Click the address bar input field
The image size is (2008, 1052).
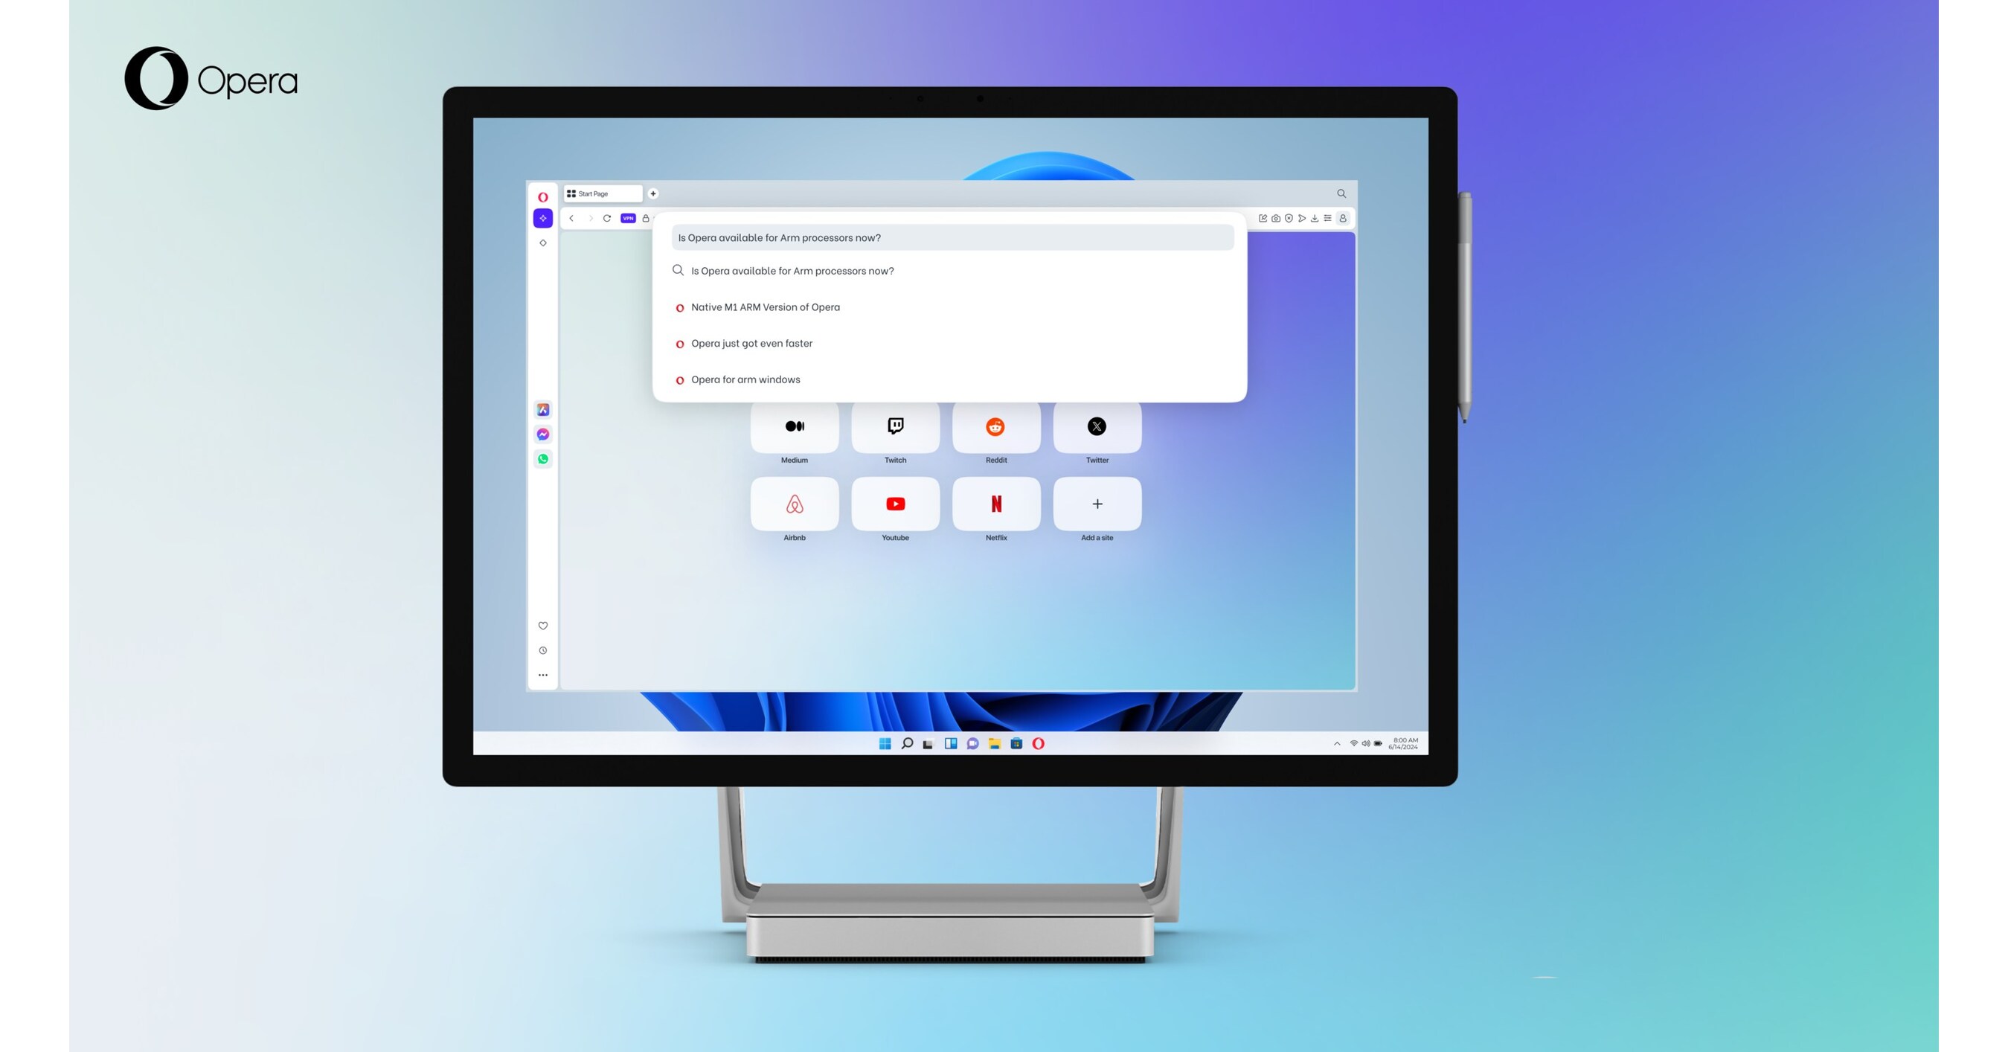[x=949, y=238]
